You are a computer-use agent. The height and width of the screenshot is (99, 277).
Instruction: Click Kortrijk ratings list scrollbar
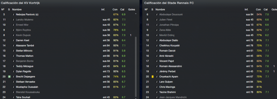click(x=136, y=67)
